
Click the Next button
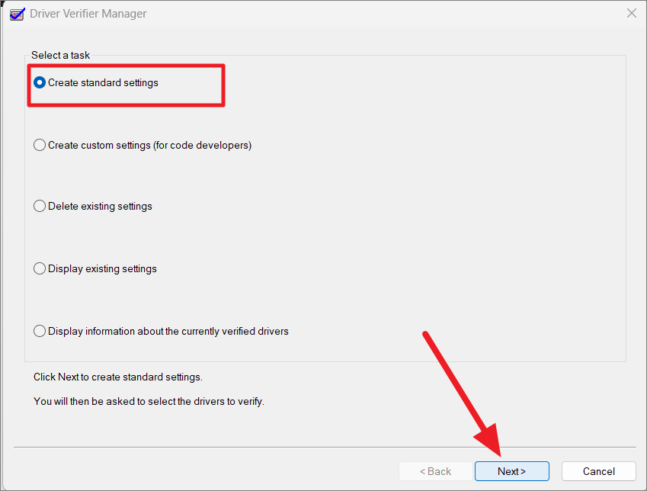click(511, 471)
